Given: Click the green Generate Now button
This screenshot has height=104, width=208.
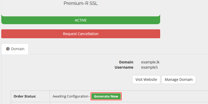Looking at the screenshot, I should 106,96.
